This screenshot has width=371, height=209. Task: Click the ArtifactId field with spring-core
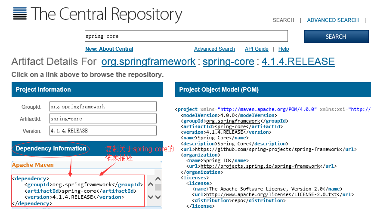point(103,118)
